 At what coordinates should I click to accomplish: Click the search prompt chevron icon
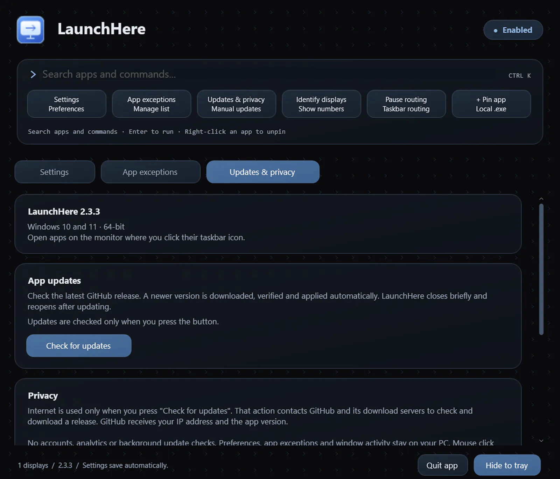click(x=33, y=74)
